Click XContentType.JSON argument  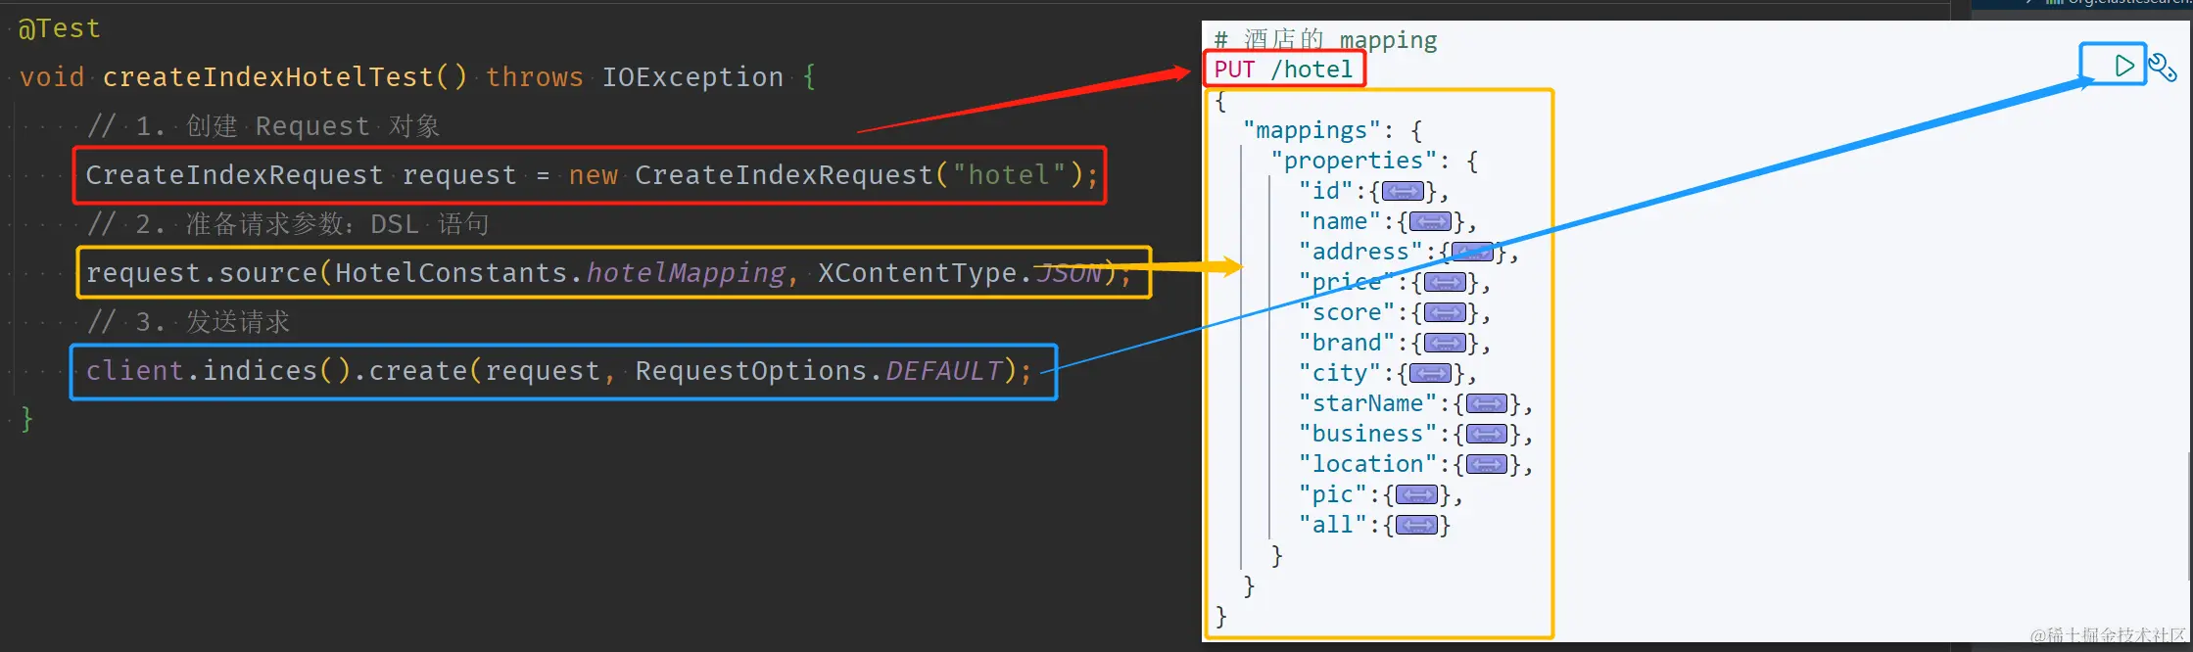coord(961,273)
